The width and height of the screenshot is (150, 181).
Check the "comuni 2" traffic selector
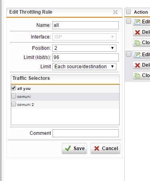pos(14,104)
